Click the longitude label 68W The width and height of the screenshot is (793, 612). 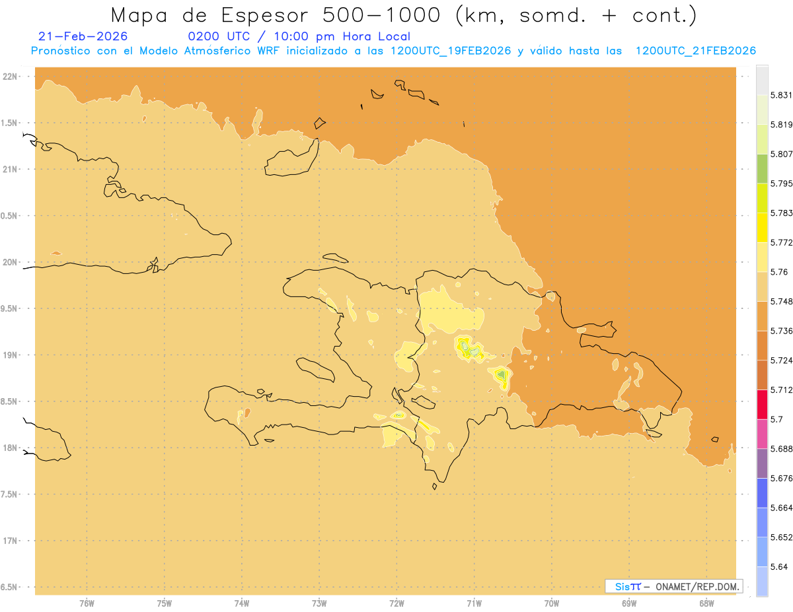706,603
